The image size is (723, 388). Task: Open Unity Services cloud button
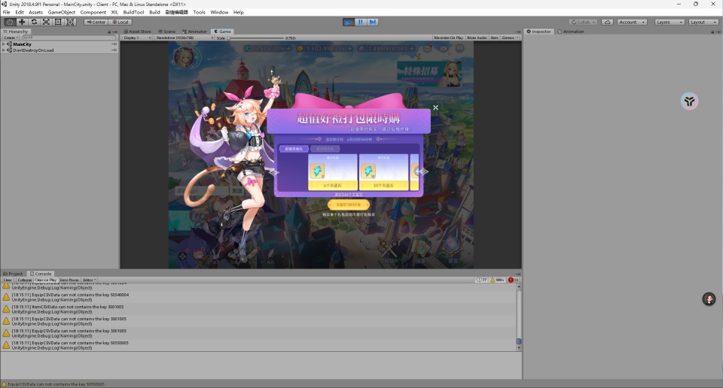pyautogui.click(x=608, y=22)
